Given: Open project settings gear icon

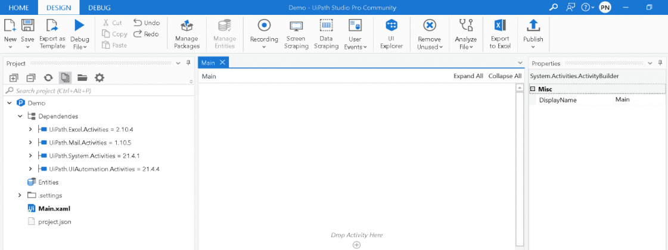Looking at the screenshot, I should (100, 77).
